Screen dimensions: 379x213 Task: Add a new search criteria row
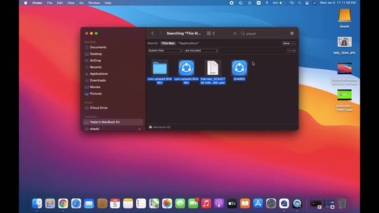(x=294, y=51)
